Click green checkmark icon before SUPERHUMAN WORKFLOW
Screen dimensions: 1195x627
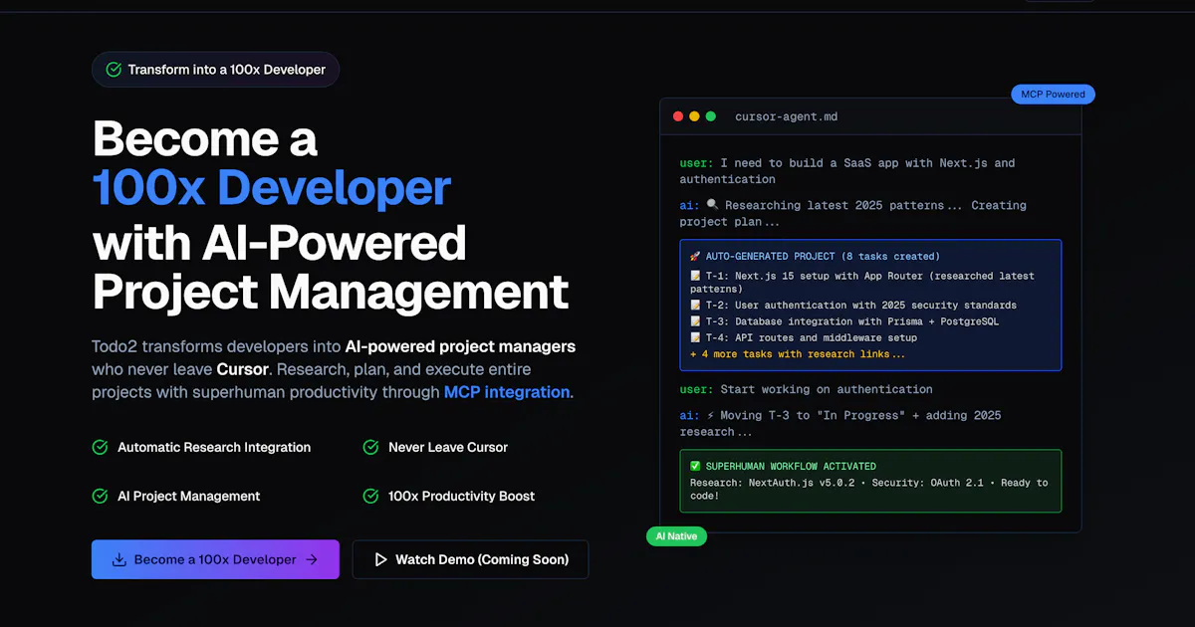click(695, 466)
